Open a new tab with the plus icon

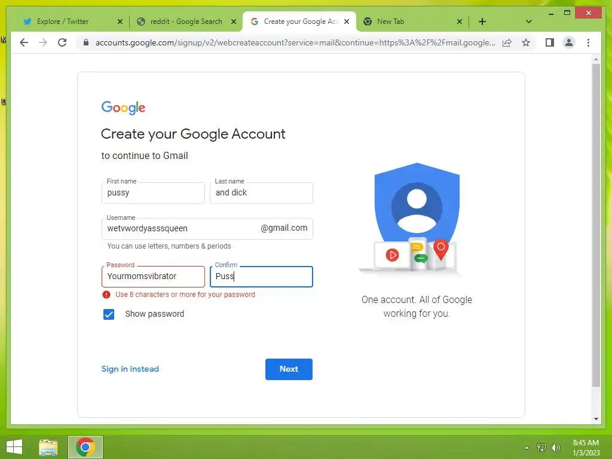click(x=482, y=22)
